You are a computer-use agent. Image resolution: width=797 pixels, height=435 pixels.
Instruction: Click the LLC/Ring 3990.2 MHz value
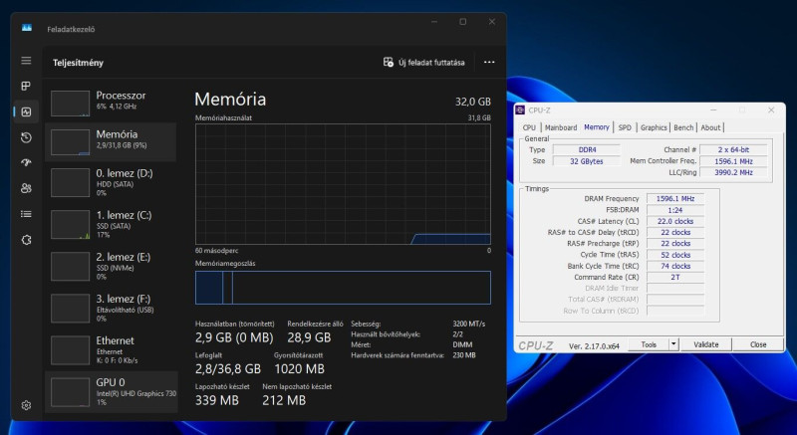tap(733, 172)
